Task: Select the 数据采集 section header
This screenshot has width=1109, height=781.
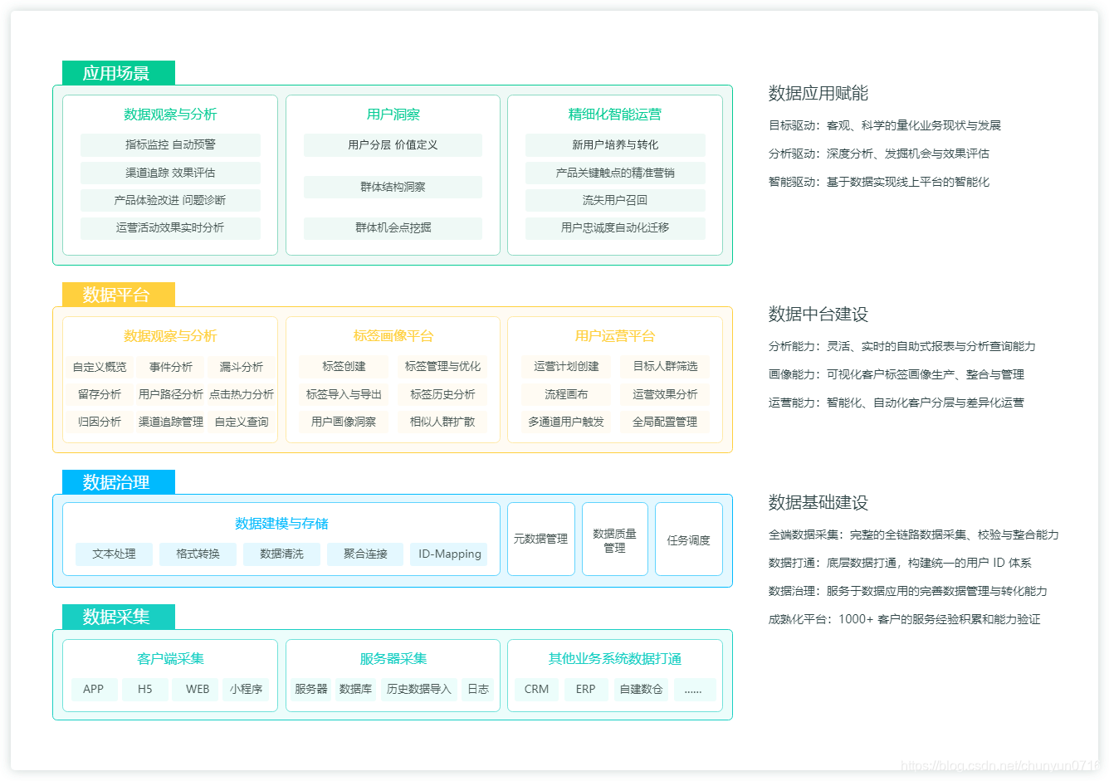Action: (x=118, y=617)
